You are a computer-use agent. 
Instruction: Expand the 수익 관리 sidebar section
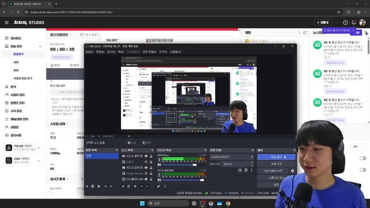(40, 111)
